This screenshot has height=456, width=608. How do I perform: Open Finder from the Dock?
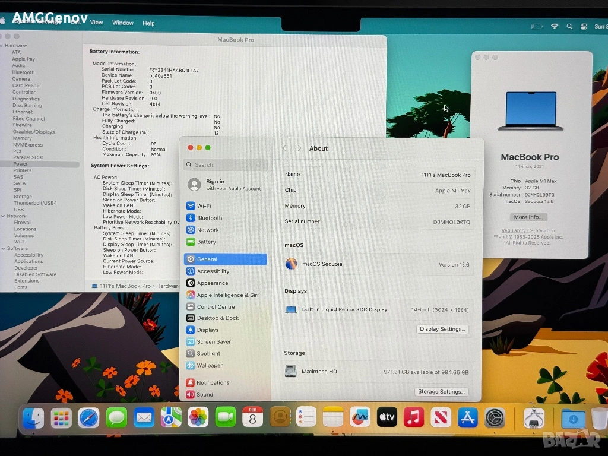(x=33, y=418)
